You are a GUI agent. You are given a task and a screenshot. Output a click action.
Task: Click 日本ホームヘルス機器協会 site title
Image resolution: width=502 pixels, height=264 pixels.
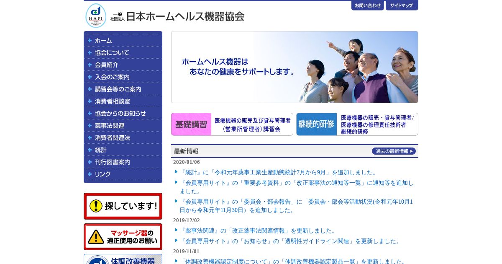(177, 16)
